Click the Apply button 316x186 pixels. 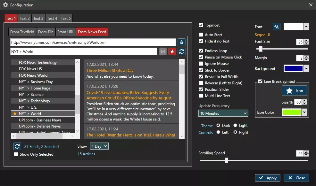[267, 178]
